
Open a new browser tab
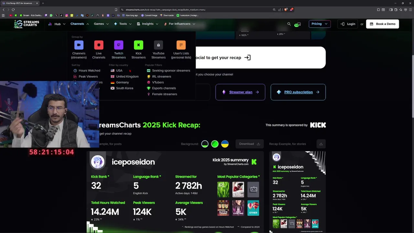(x=43, y=3)
